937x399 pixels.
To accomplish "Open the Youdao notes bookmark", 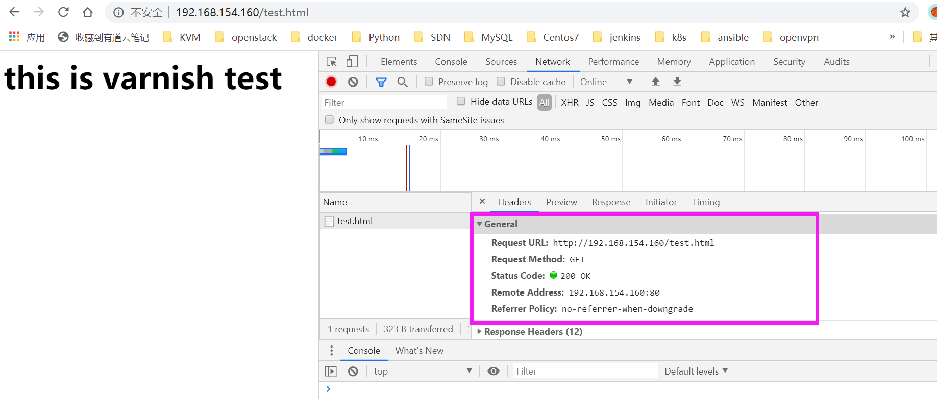I will [104, 37].
